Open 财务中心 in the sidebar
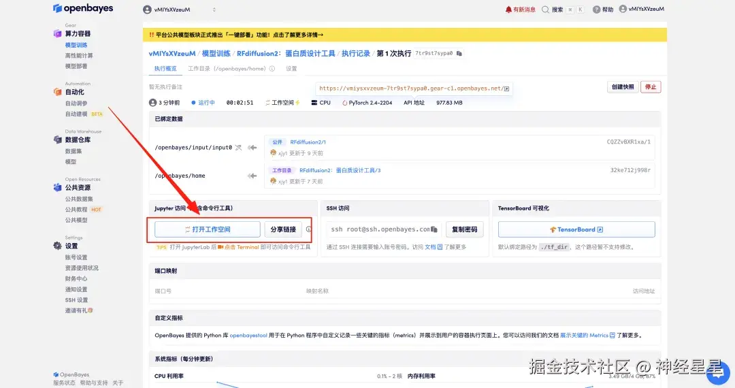The width and height of the screenshot is (735, 388). coord(76,278)
